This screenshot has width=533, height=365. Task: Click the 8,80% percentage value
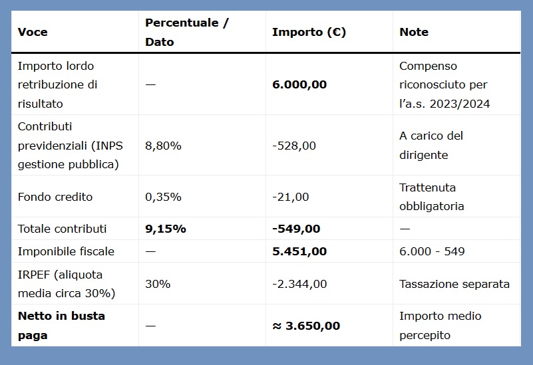[x=163, y=146]
